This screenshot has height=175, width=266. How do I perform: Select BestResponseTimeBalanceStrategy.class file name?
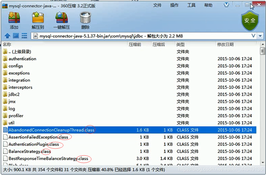48,159
